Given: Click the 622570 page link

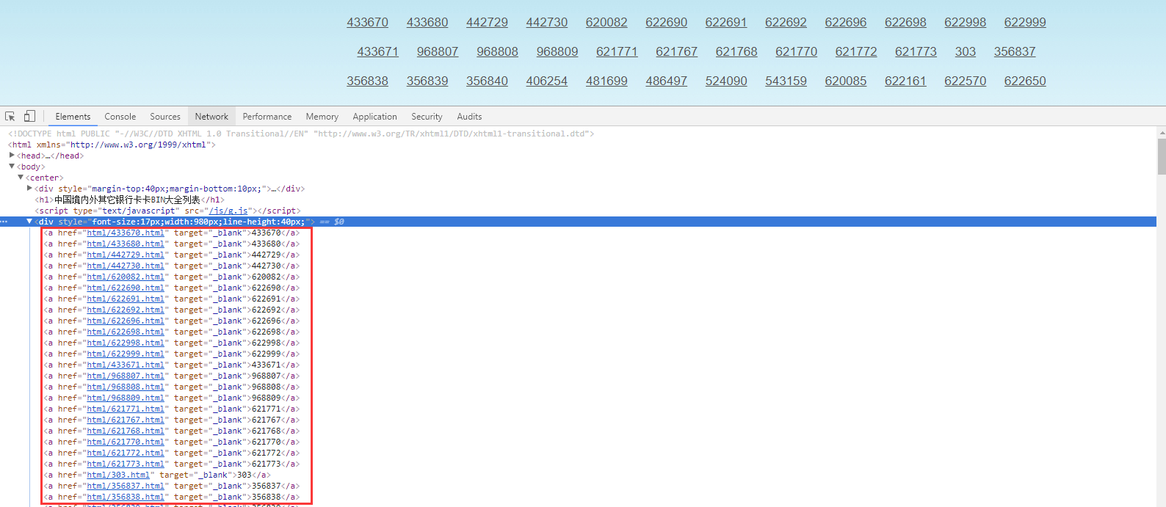Looking at the screenshot, I should click(966, 81).
